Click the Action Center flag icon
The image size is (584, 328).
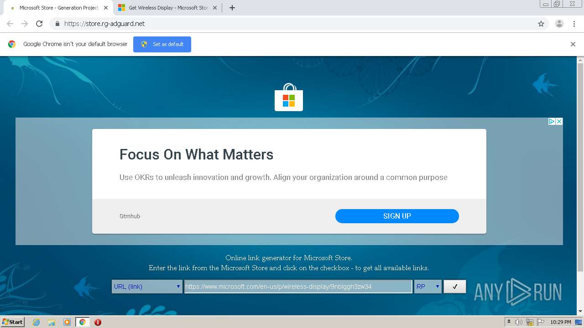pos(540,322)
